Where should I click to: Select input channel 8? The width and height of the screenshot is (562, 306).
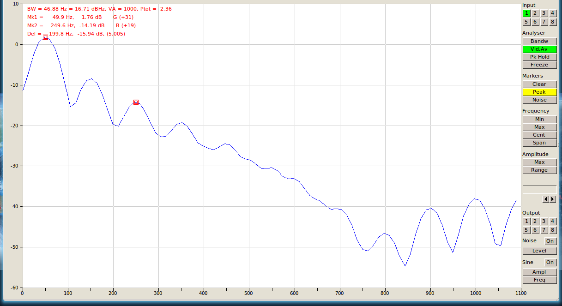[553, 22]
